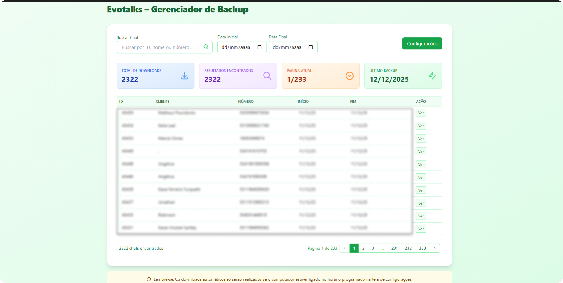The width and height of the screenshot is (563, 283).
Task: Click the checkmark icon in Página Atual card
Action: (x=349, y=76)
